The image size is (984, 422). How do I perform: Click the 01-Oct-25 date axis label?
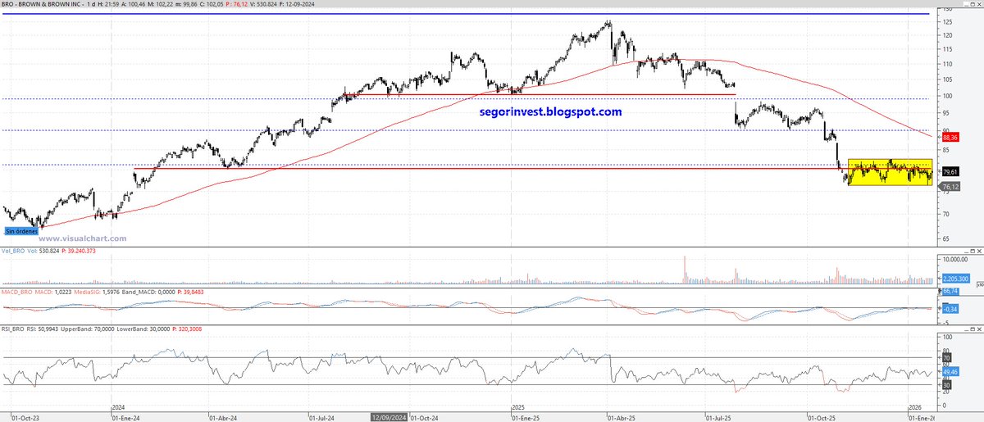click(x=822, y=417)
